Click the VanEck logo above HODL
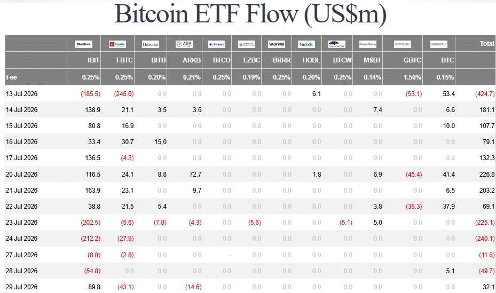Screen dimensions: 496x293 [306, 44]
